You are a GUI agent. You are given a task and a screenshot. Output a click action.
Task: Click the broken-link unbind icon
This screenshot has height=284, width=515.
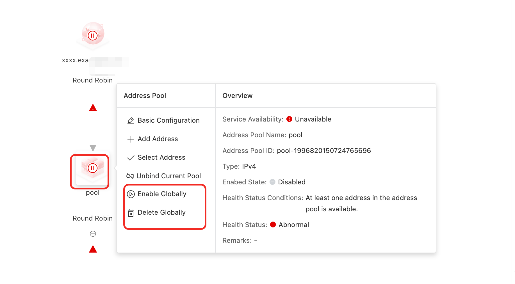[130, 176]
